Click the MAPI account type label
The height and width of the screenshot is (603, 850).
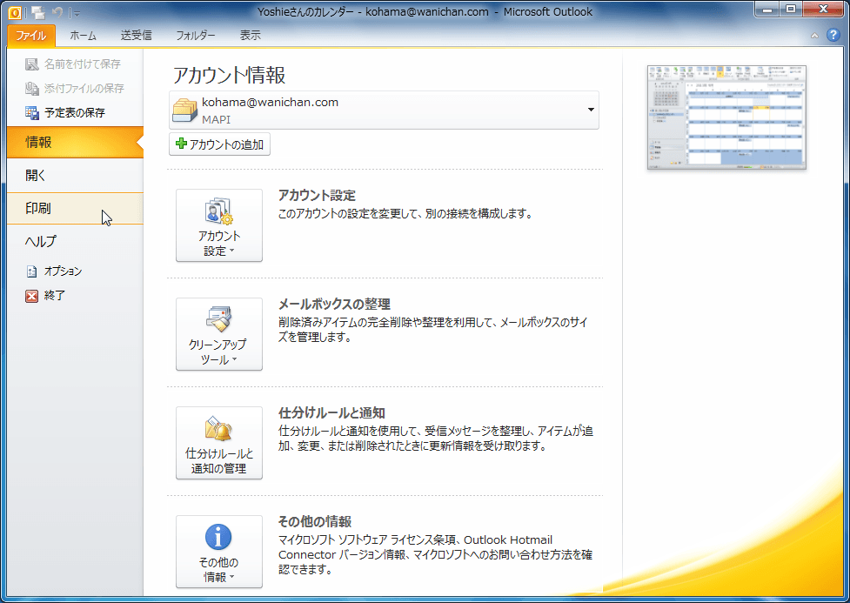(217, 119)
